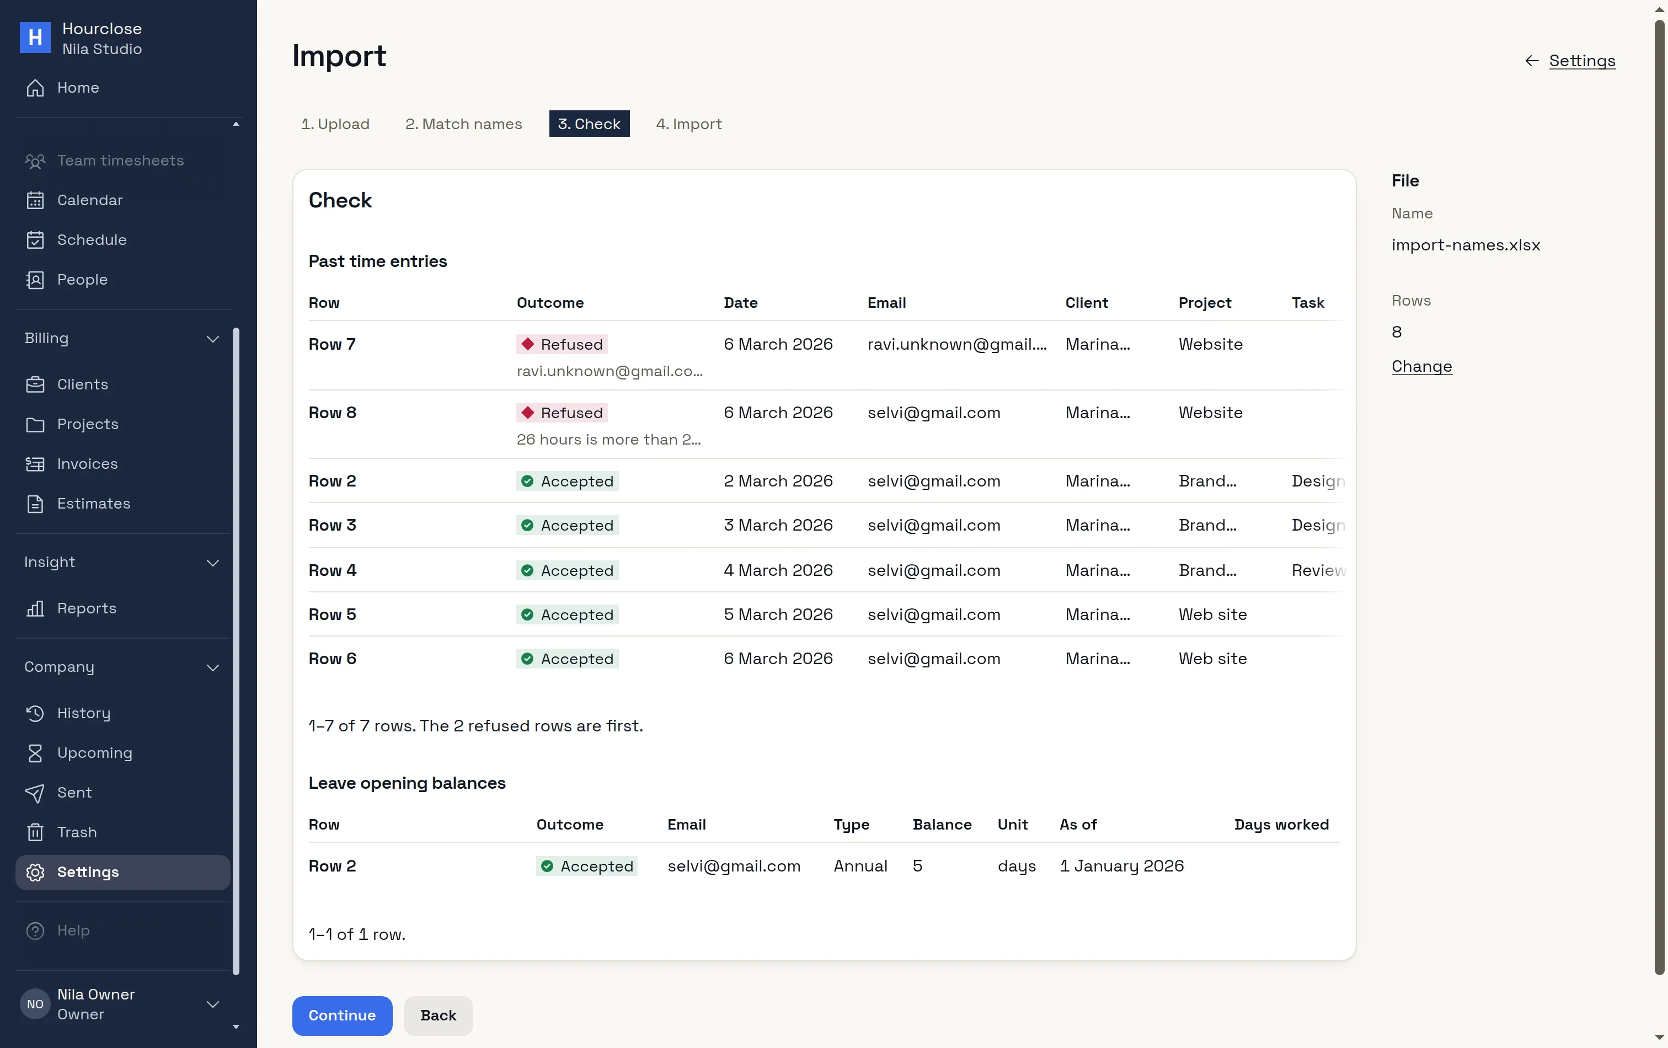The width and height of the screenshot is (1668, 1048).
Task: Click the Refused badge in Row 8
Action: pyautogui.click(x=562, y=413)
